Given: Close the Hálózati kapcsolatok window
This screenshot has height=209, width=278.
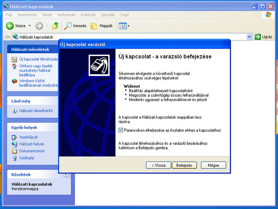Looking at the screenshot, I should (271, 7).
